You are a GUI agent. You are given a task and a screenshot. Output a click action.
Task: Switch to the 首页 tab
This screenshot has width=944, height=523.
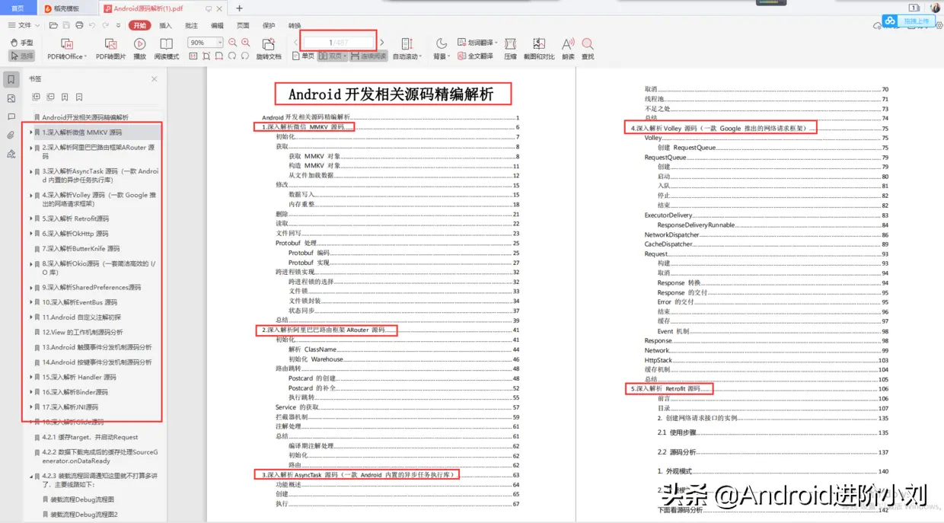pos(18,8)
